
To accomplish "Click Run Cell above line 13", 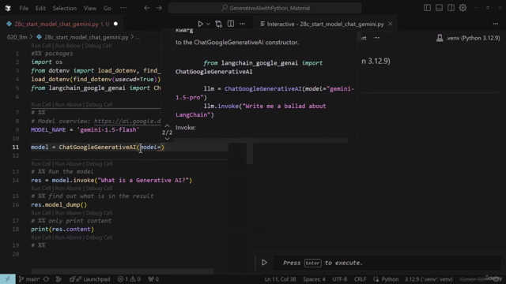I will click(41, 163).
